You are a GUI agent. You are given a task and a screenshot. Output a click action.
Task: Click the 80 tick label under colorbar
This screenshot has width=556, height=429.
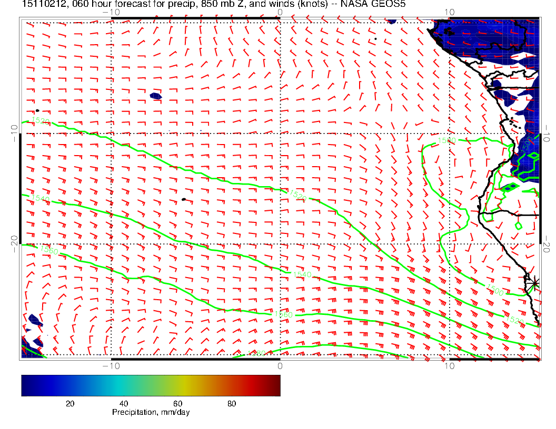point(232,404)
